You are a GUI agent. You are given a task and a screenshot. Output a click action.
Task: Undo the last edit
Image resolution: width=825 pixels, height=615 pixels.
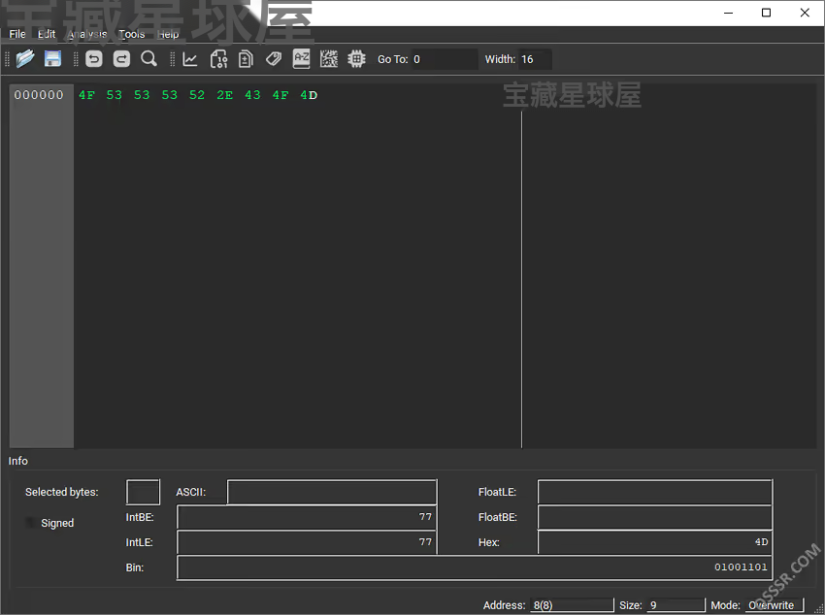[x=93, y=59]
